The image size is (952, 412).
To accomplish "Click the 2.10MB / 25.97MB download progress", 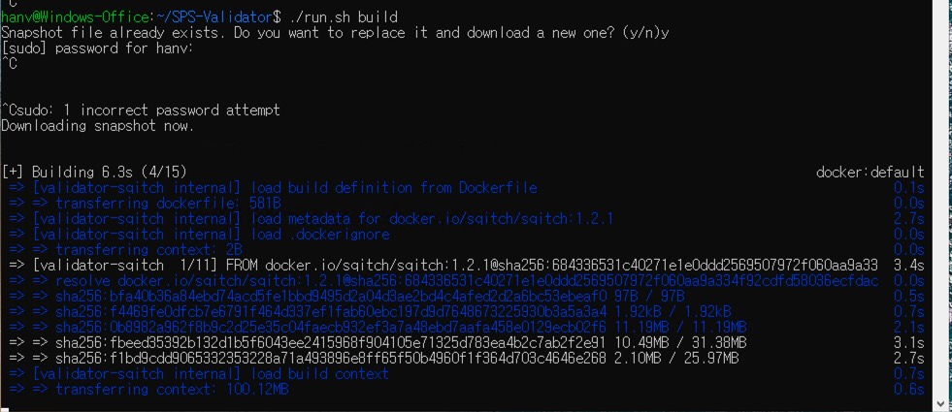I will 676,359.
